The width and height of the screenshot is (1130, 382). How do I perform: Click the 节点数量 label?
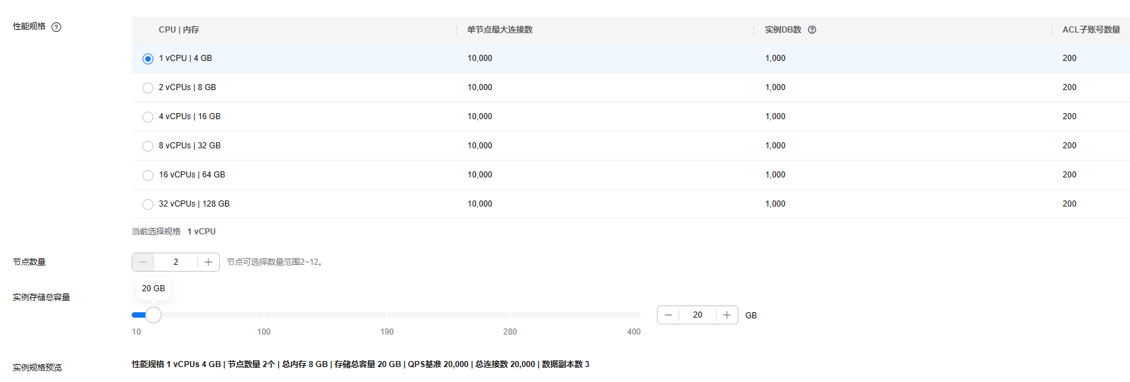point(29,262)
